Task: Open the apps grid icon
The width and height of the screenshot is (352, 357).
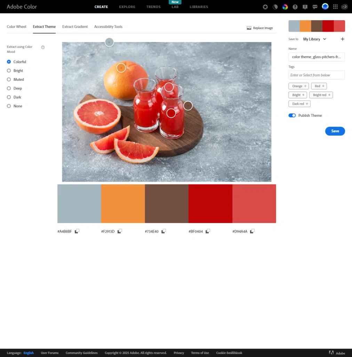Action: (x=335, y=7)
